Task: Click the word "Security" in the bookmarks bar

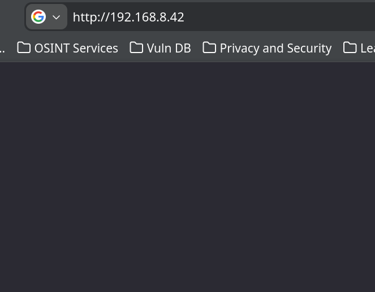Action: point(310,48)
